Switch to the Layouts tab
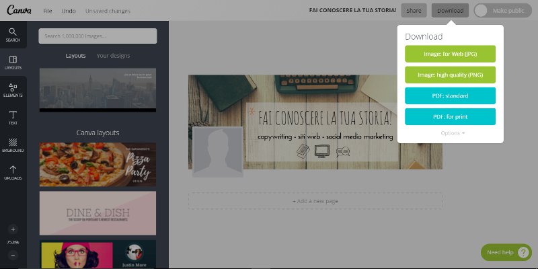This screenshot has height=269, width=538. coord(75,55)
